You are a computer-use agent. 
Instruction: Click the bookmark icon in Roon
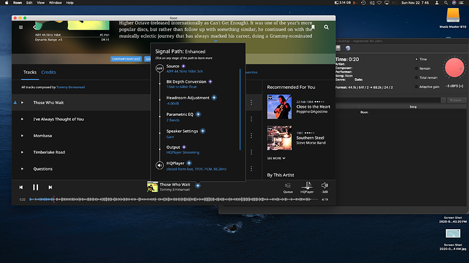pyautogui.click(x=313, y=27)
